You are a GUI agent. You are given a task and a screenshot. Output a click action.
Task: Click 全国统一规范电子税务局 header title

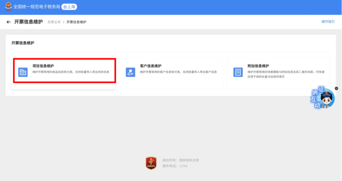[37, 7]
